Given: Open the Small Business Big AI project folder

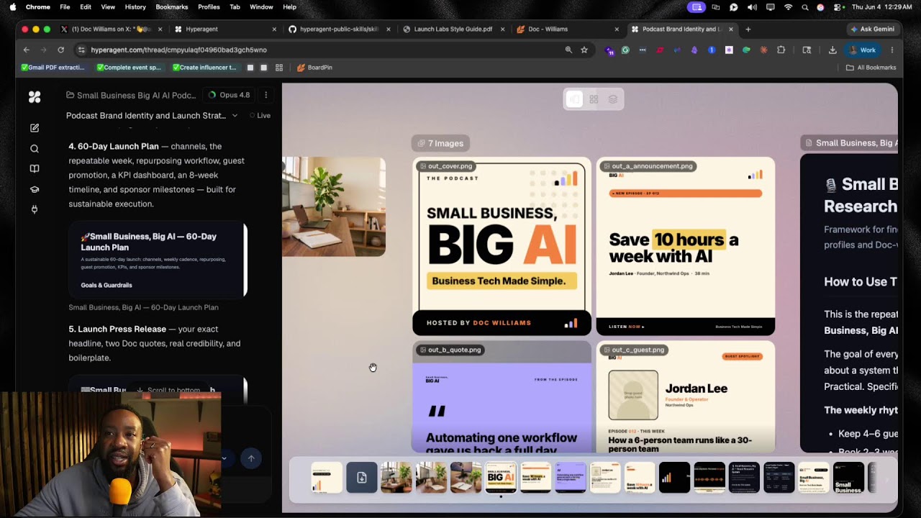Looking at the screenshot, I should click(131, 95).
